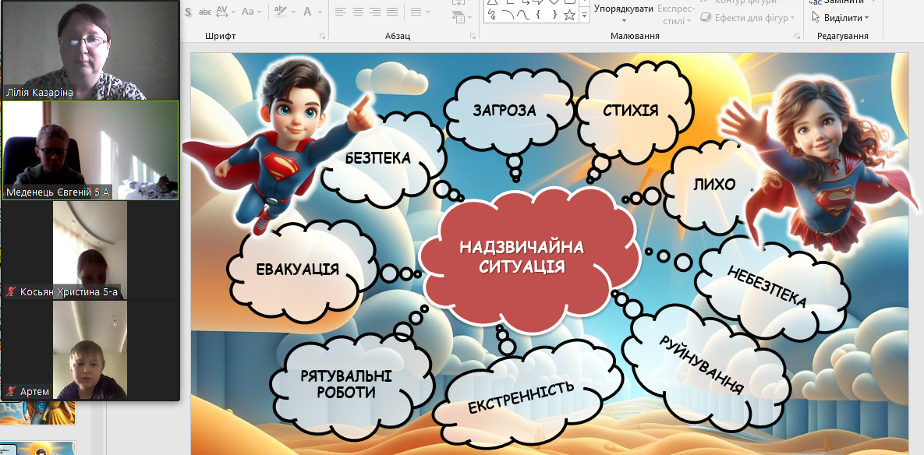This screenshot has width=924, height=455.
Task: Click muted microphone icon beside Артем
Action: click(11, 391)
